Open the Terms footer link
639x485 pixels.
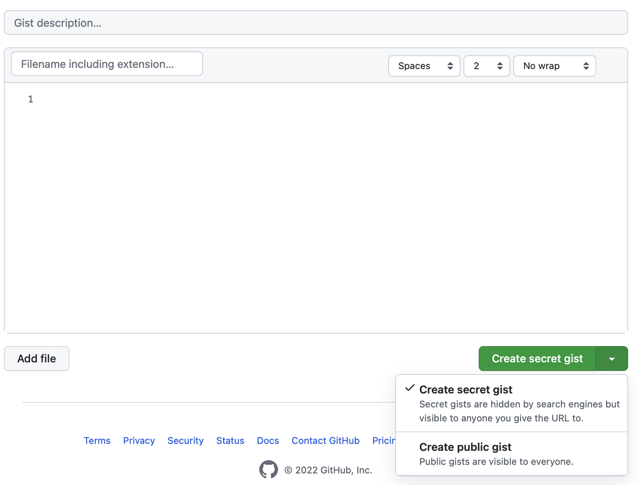point(97,441)
